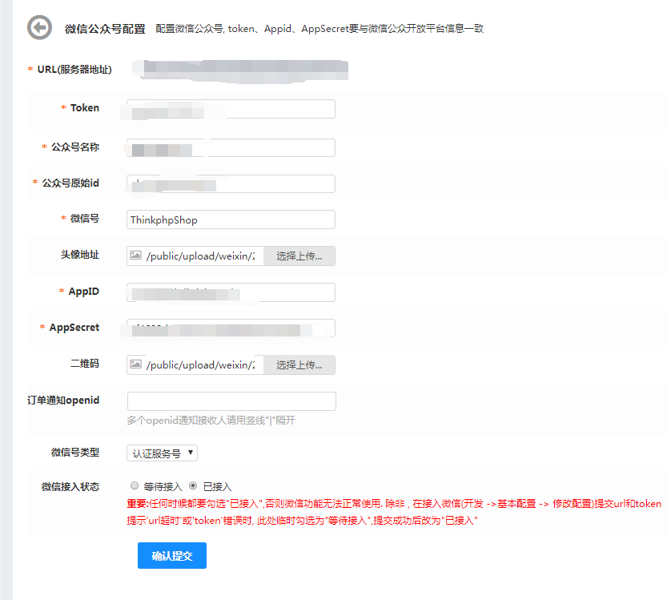Click image icon in 二维码 field
Image resolution: width=667 pixels, height=600 pixels.
tap(136, 364)
